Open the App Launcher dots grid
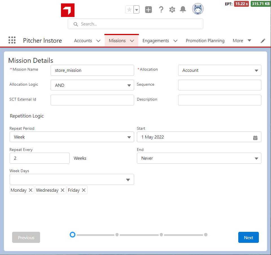The image size is (271, 255). tap(12, 40)
